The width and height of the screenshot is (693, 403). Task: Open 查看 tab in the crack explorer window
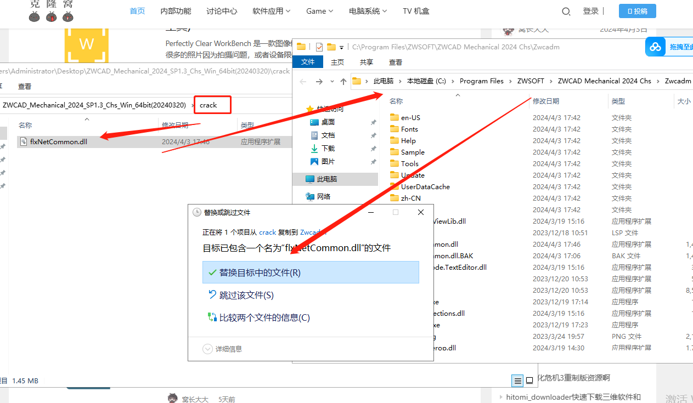[25, 86]
